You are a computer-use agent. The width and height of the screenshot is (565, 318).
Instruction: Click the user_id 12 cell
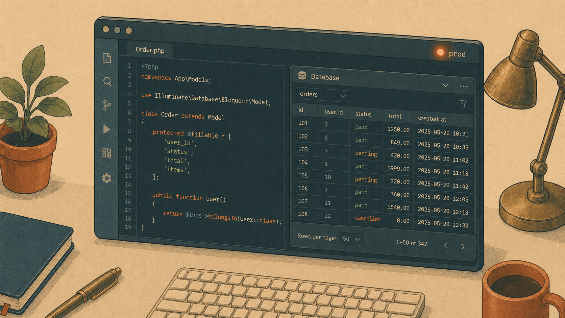[327, 216]
